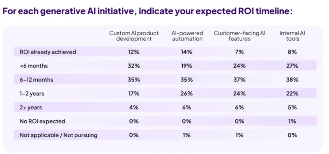Select the 5% cell in the 2+ years row
Screen dimensions: 329x154
[292, 107]
